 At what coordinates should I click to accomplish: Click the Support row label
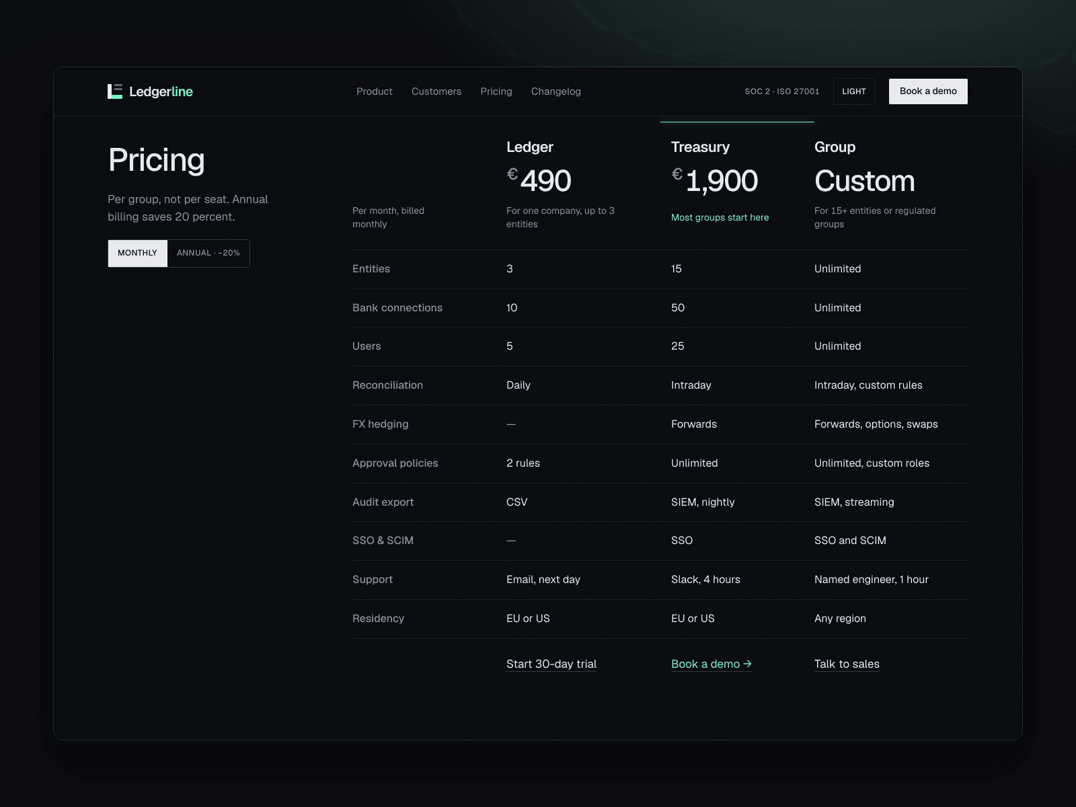pyautogui.click(x=373, y=580)
